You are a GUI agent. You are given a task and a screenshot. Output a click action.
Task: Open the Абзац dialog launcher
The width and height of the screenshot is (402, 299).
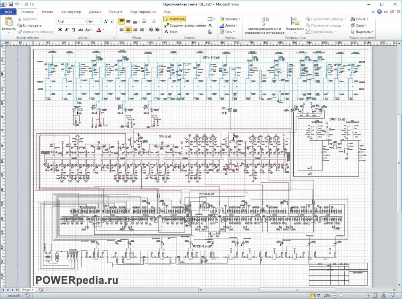pyautogui.click(x=159, y=38)
